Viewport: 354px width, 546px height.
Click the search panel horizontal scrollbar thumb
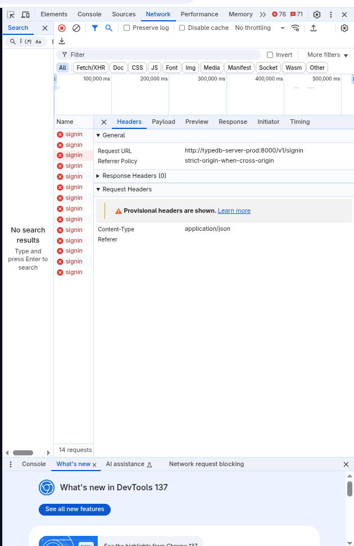[23, 453]
